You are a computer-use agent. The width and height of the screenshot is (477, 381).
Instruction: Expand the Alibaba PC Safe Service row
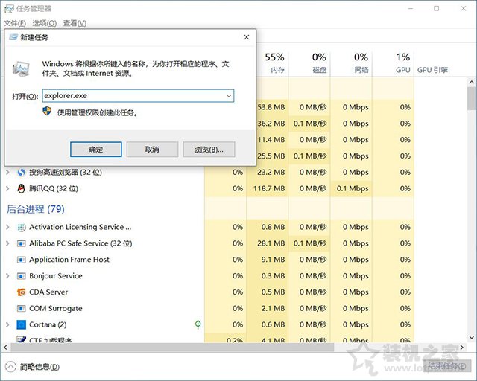point(7,243)
